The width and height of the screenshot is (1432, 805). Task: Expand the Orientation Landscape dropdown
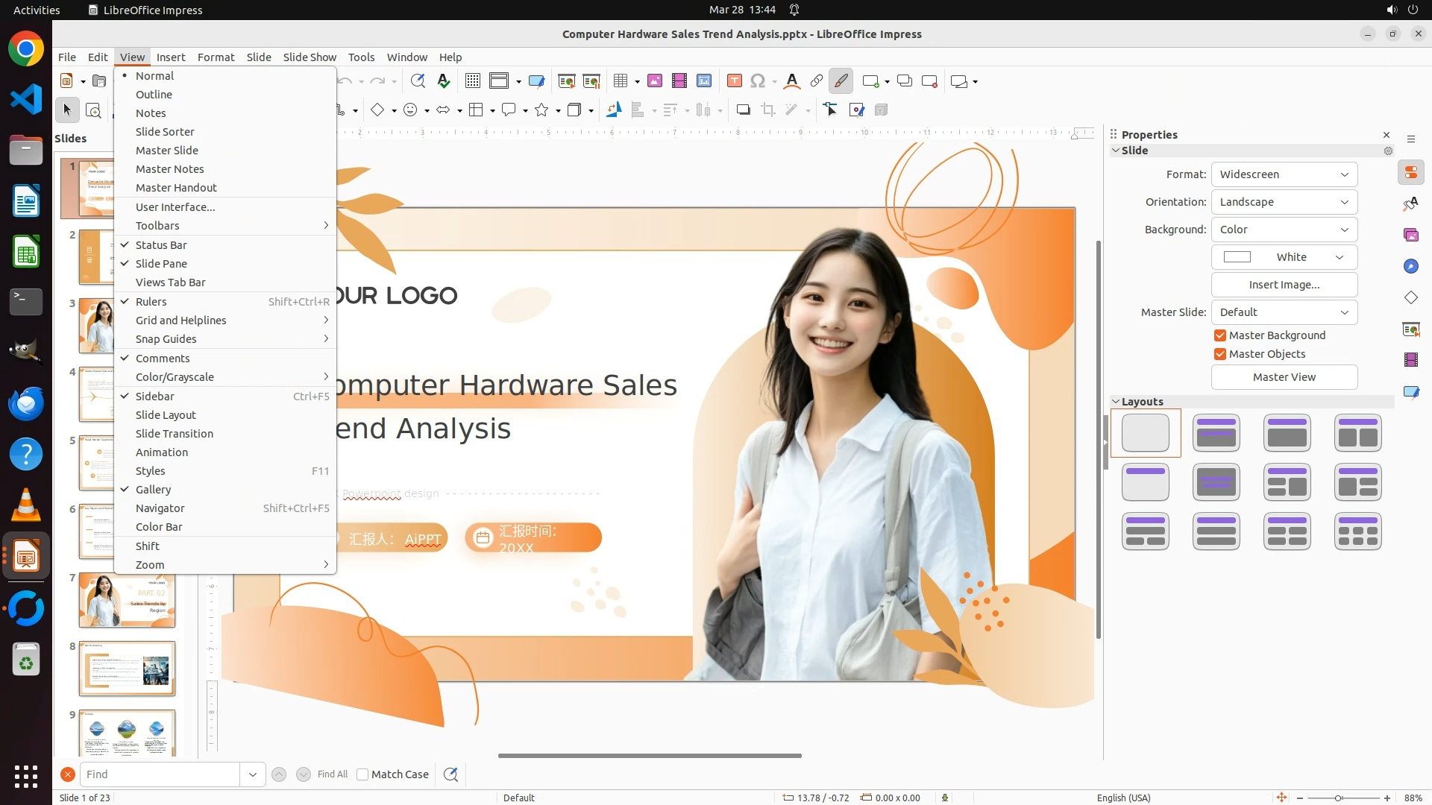pos(1284,202)
